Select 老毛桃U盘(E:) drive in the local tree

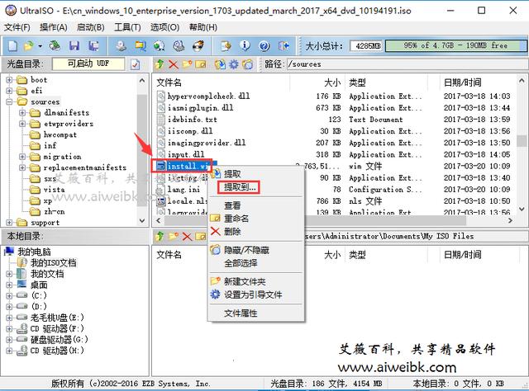click(57, 318)
